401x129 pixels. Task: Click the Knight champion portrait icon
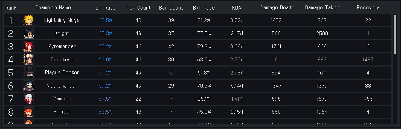pos(28,33)
